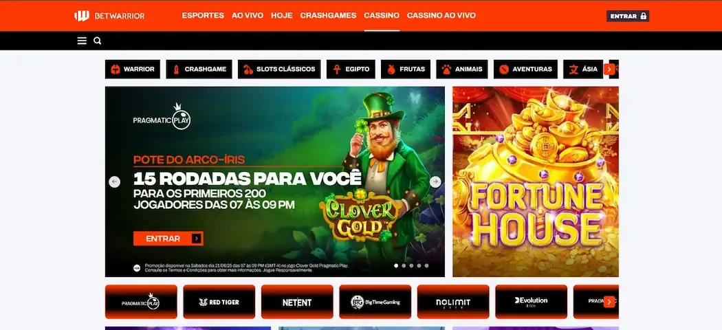Click the banner's orange Entrar button
Image resolution: width=722 pixels, height=330 pixels.
(168, 239)
